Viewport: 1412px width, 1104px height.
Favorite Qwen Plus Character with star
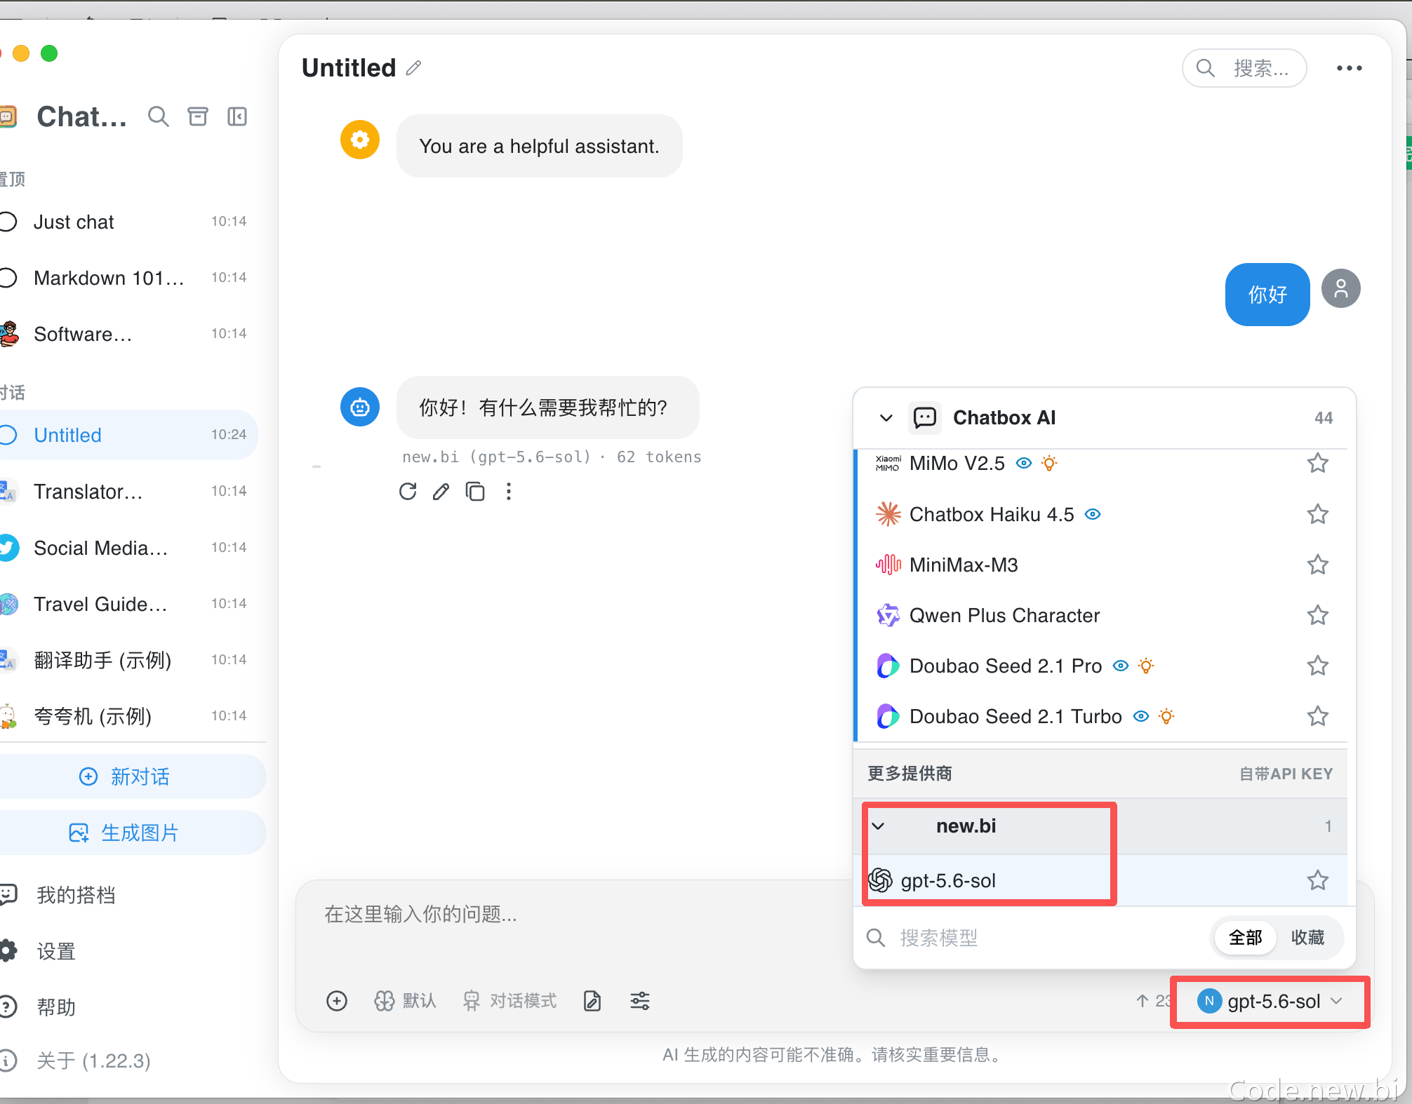click(x=1317, y=615)
